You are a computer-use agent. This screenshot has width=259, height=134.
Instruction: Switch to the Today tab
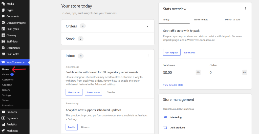point(174,20)
